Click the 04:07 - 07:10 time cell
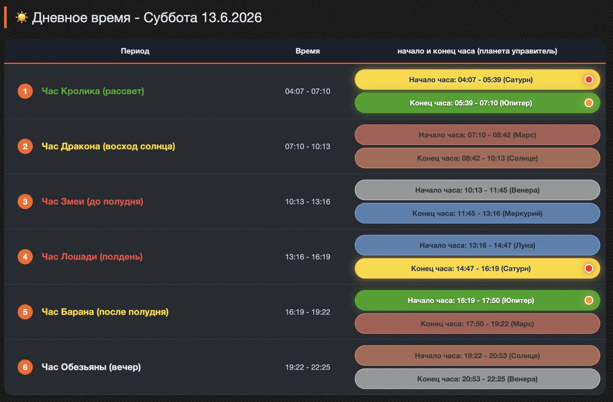Image resolution: width=613 pixels, height=402 pixels. point(307,91)
